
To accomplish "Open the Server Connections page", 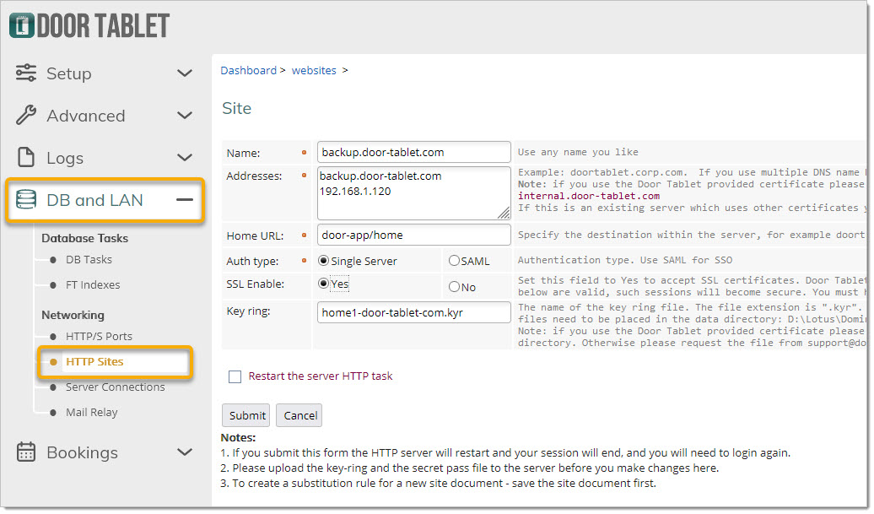I will click(x=115, y=387).
